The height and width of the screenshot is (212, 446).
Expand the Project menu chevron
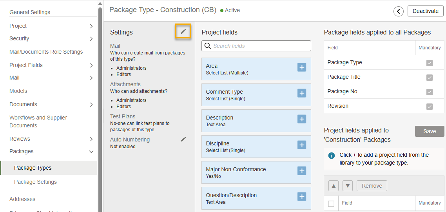point(91,26)
